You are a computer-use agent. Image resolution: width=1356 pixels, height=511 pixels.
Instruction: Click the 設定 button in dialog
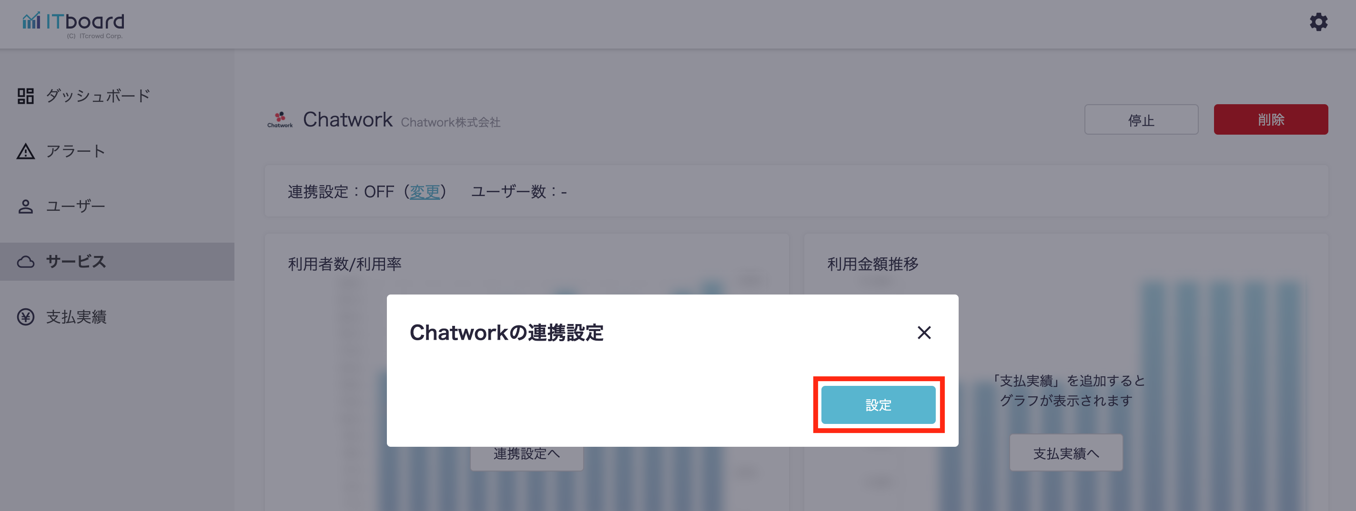pyautogui.click(x=878, y=405)
